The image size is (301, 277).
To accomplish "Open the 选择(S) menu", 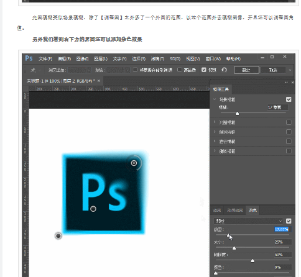I will pos(139,59).
